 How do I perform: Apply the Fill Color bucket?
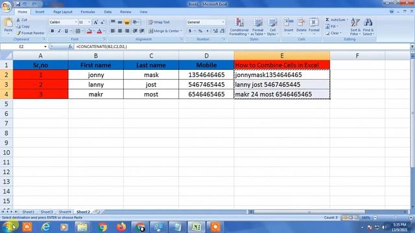click(x=89, y=31)
